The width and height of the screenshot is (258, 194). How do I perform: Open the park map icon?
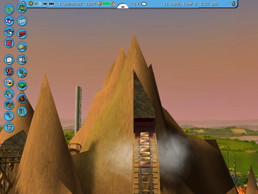[x=9, y=9]
